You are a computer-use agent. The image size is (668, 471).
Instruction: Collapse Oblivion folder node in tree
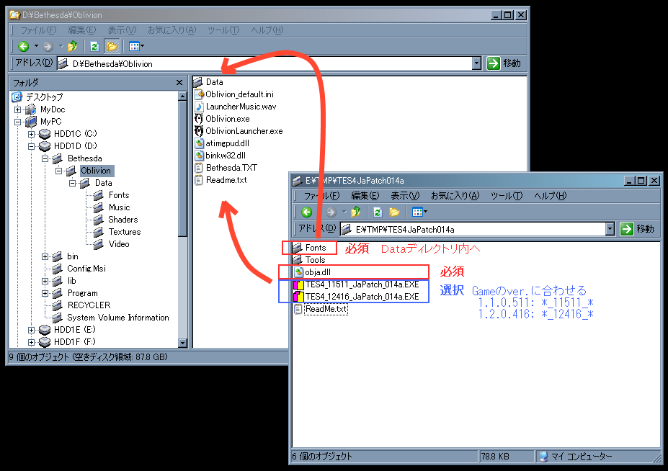[x=58, y=171]
